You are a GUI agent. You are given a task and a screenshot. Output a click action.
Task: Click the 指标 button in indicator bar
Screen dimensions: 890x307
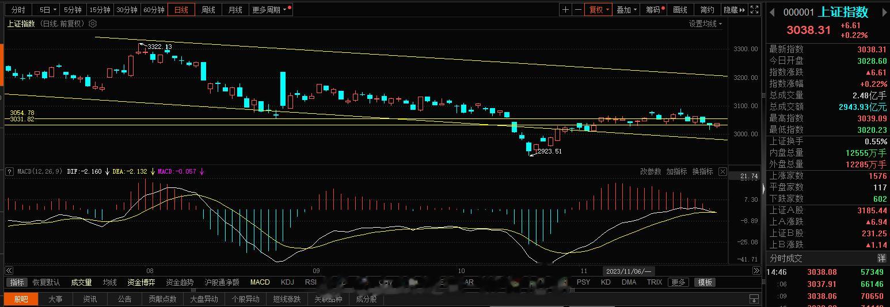click(x=17, y=282)
